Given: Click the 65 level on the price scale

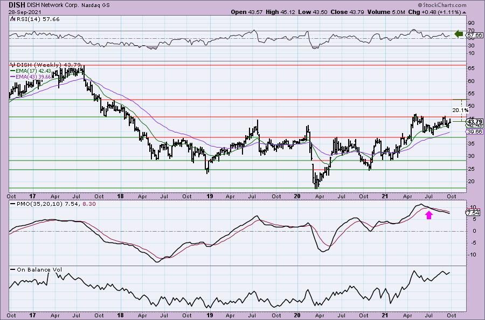Looking at the screenshot, I should pyautogui.click(x=471, y=68).
